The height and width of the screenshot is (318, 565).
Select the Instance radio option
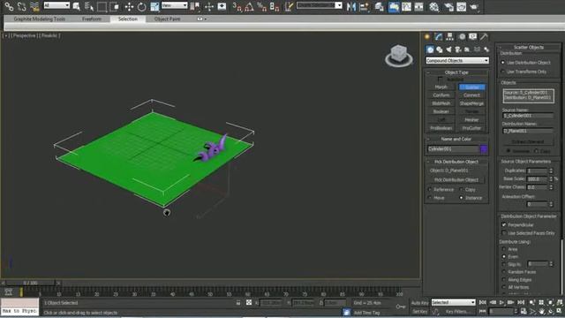click(x=461, y=198)
